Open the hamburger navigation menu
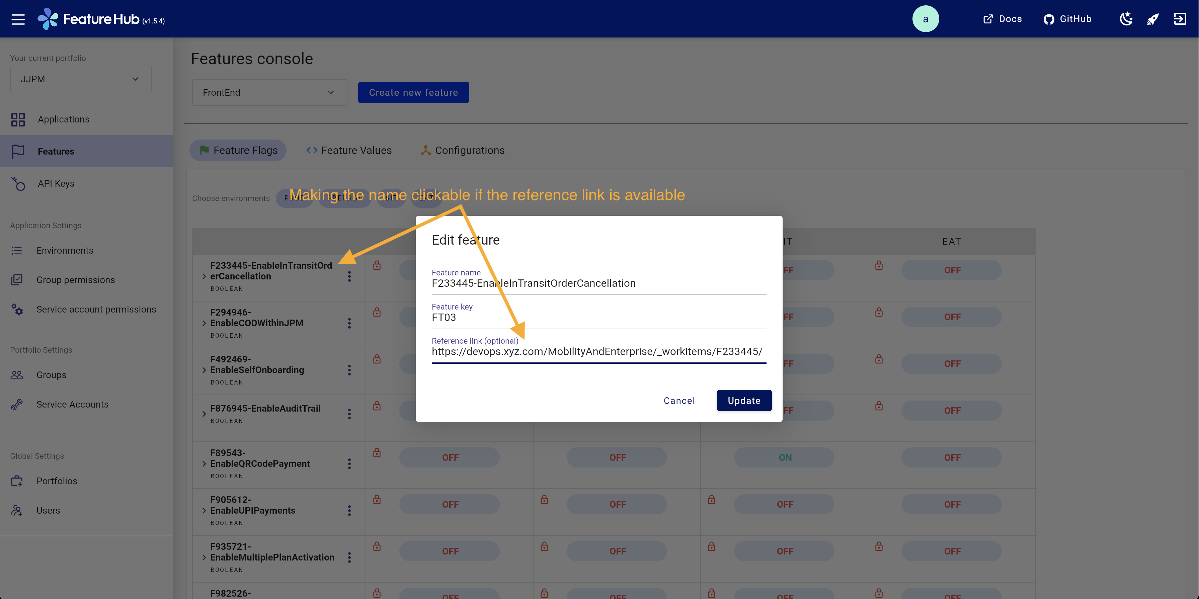The width and height of the screenshot is (1199, 599). [18, 19]
